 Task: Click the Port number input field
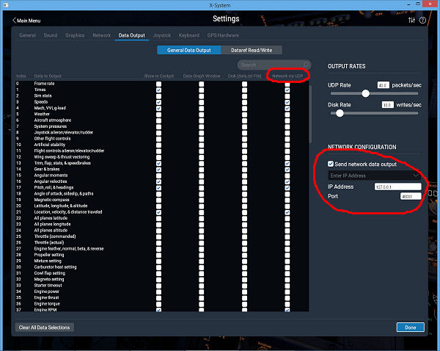coord(410,197)
